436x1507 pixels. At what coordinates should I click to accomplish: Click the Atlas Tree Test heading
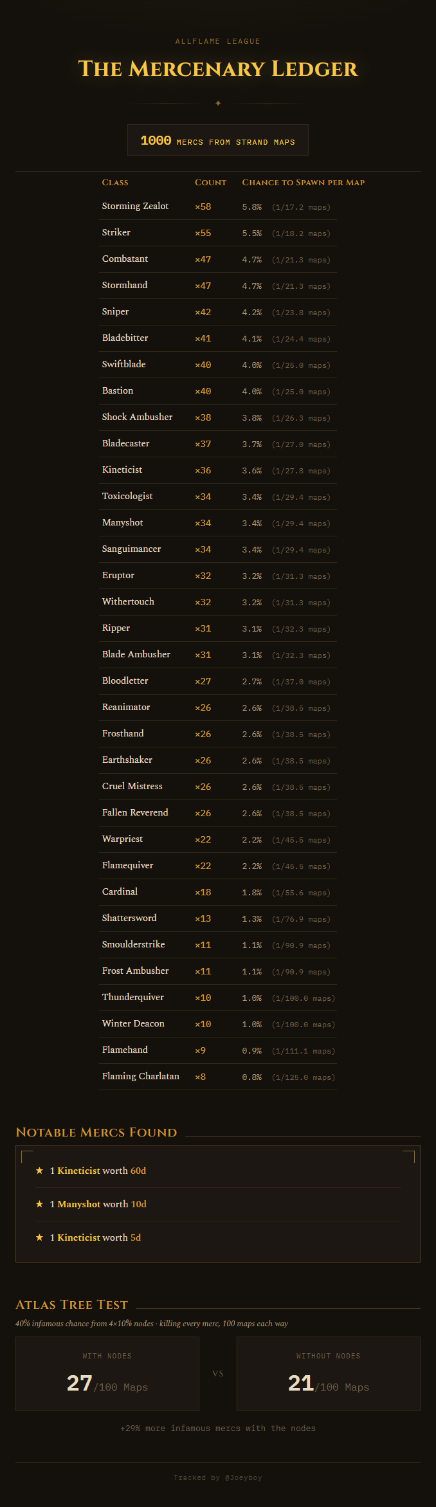[x=72, y=1304]
